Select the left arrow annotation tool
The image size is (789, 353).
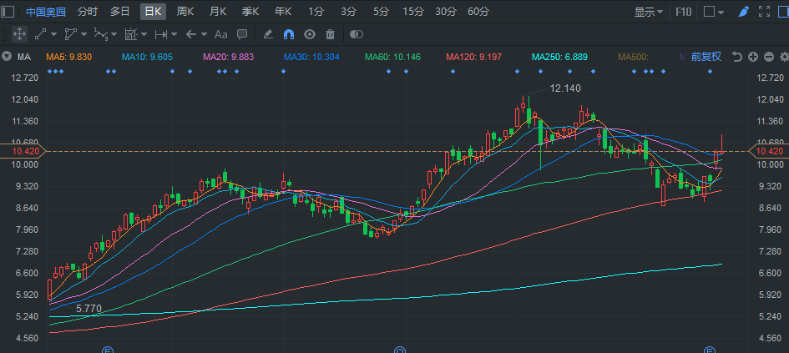tap(190, 34)
